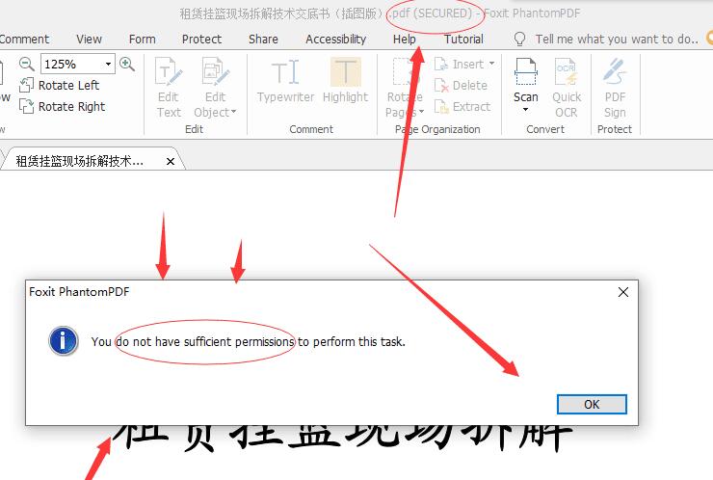Open the 125% zoom level dropdown
This screenshot has height=480, width=713.
(x=108, y=64)
